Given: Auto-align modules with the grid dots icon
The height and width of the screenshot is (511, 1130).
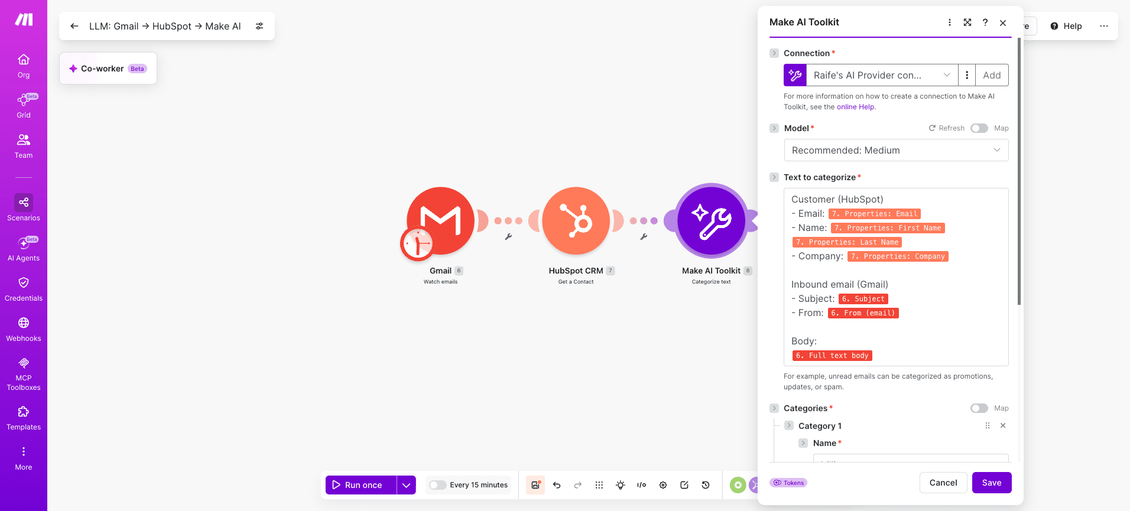Looking at the screenshot, I should (x=599, y=485).
